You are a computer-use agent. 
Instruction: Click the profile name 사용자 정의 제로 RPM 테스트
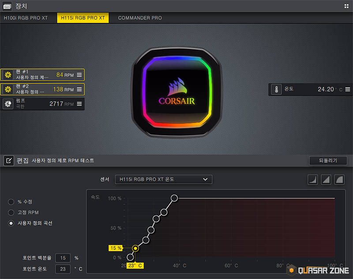tap(63, 161)
